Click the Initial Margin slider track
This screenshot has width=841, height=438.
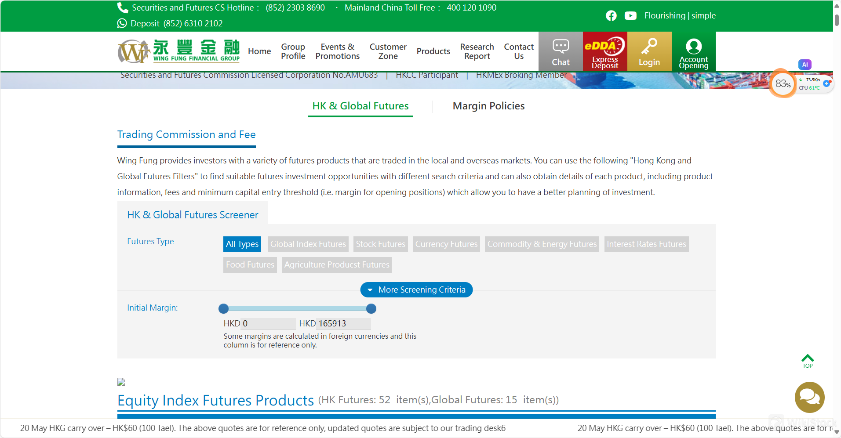[297, 309]
